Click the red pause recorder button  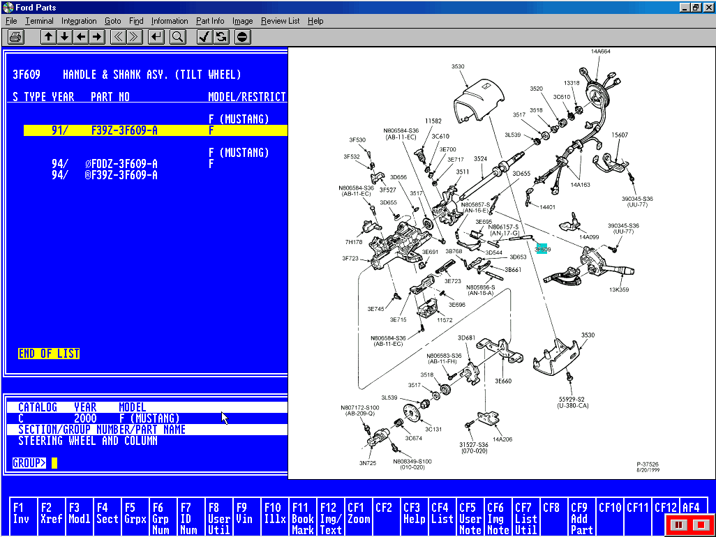(678, 524)
